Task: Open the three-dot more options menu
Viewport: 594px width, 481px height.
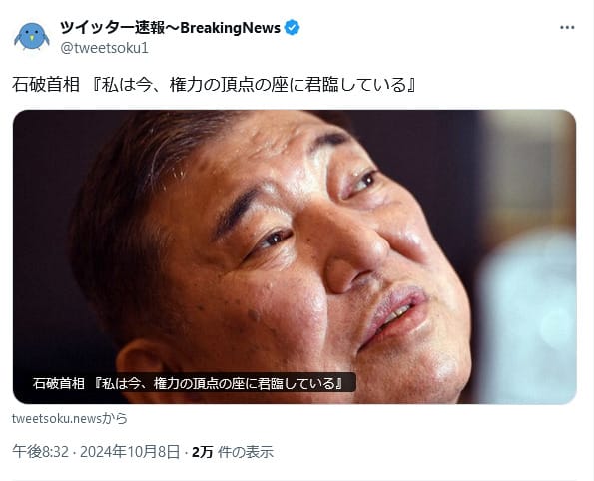Action: point(567,28)
